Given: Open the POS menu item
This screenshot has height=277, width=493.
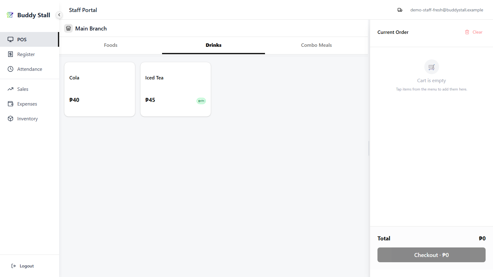Looking at the screenshot, I should pyautogui.click(x=29, y=39).
